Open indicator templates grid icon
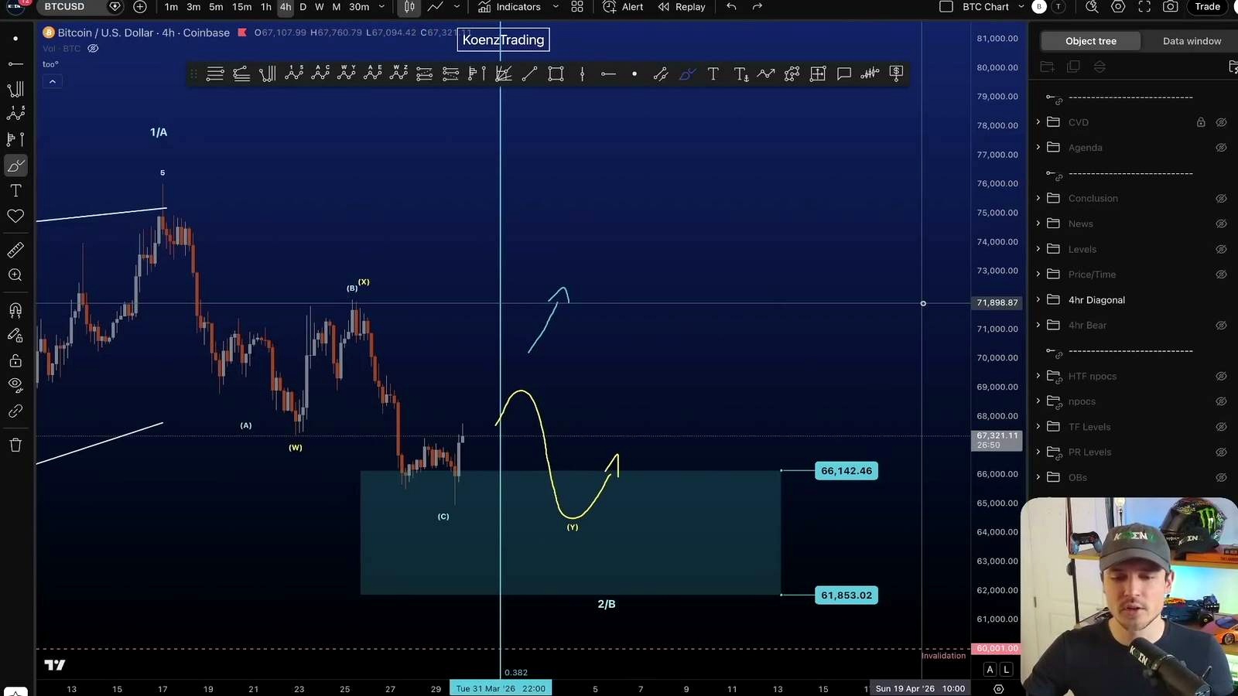Screen dimensions: 1238x696 [577, 7]
